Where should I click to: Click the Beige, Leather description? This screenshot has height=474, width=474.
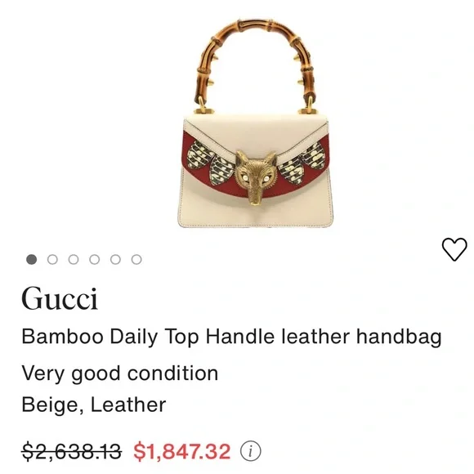[94, 405]
